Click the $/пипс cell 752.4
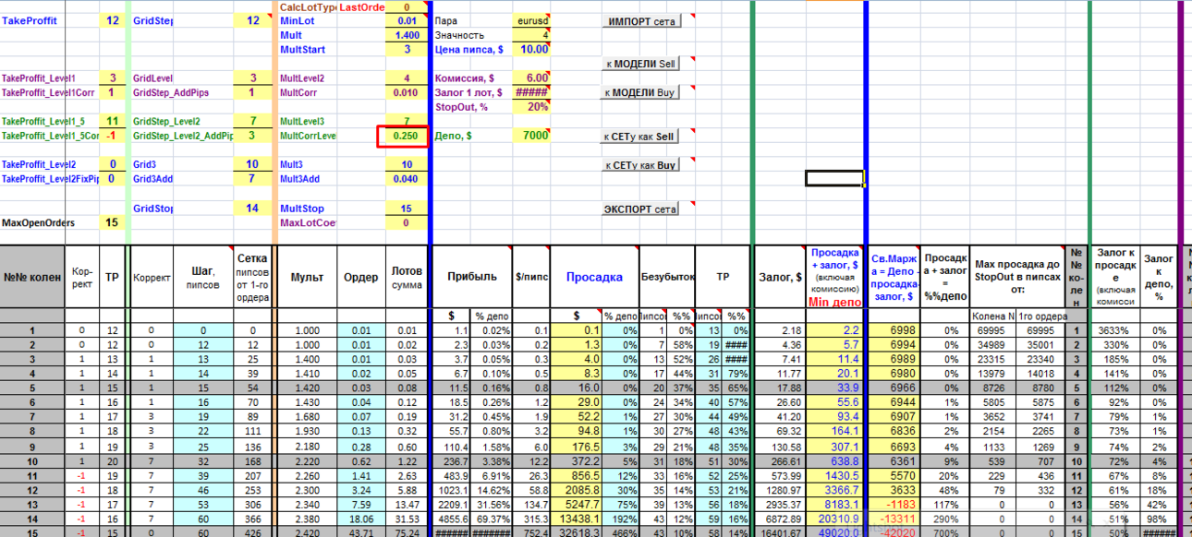 tap(531, 531)
